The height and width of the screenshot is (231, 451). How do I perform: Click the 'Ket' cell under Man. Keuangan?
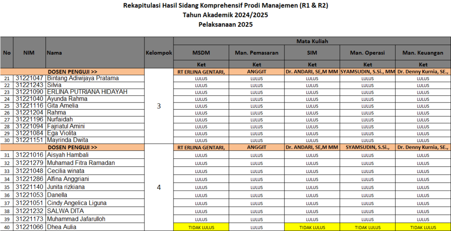[423, 64]
